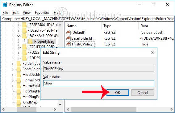The width and height of the screenshot is (175, 113).
Task: Select the KindMap folder icon
Action: pyautogui.click(x=19, y=102)
